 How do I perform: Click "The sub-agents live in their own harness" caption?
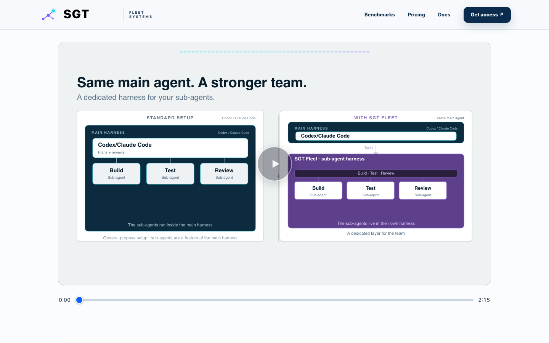coord(376,223)
